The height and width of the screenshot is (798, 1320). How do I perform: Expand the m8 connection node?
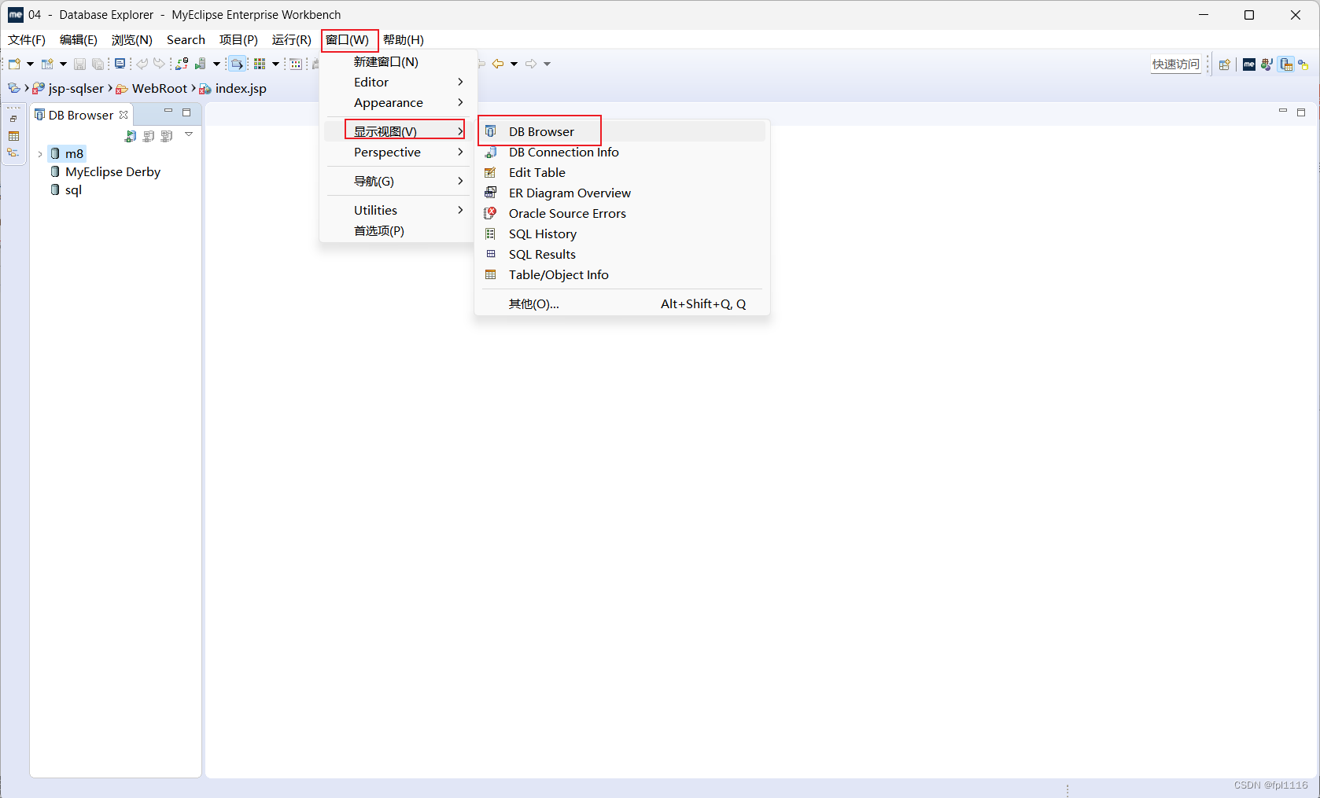pos(40,154)
